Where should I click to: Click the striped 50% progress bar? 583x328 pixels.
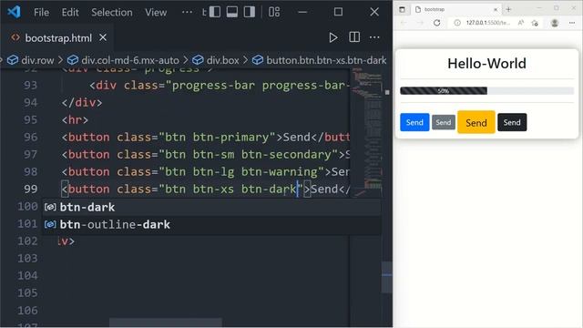click(x=444, y=91)
